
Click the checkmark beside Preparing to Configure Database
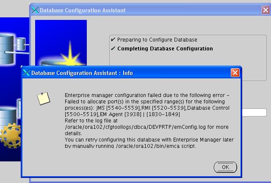[113, 40]
